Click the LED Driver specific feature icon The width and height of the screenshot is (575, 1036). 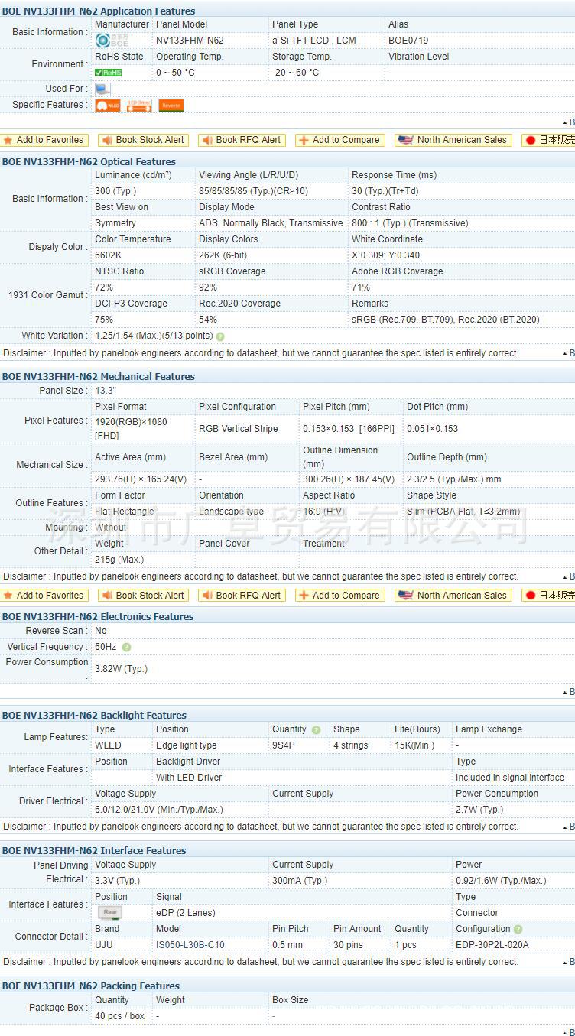[139, 106]
